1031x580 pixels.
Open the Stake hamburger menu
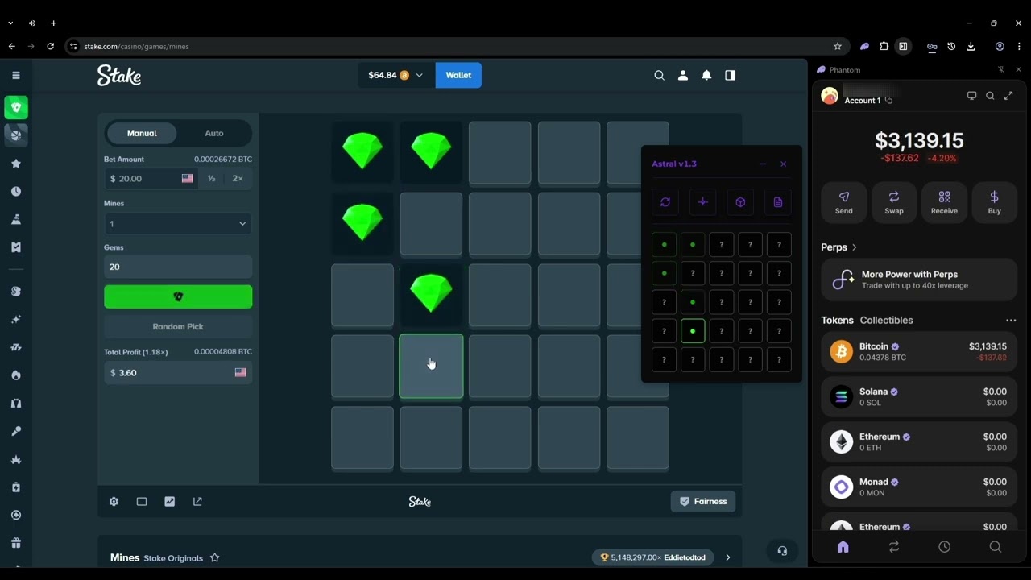point(15,75)
